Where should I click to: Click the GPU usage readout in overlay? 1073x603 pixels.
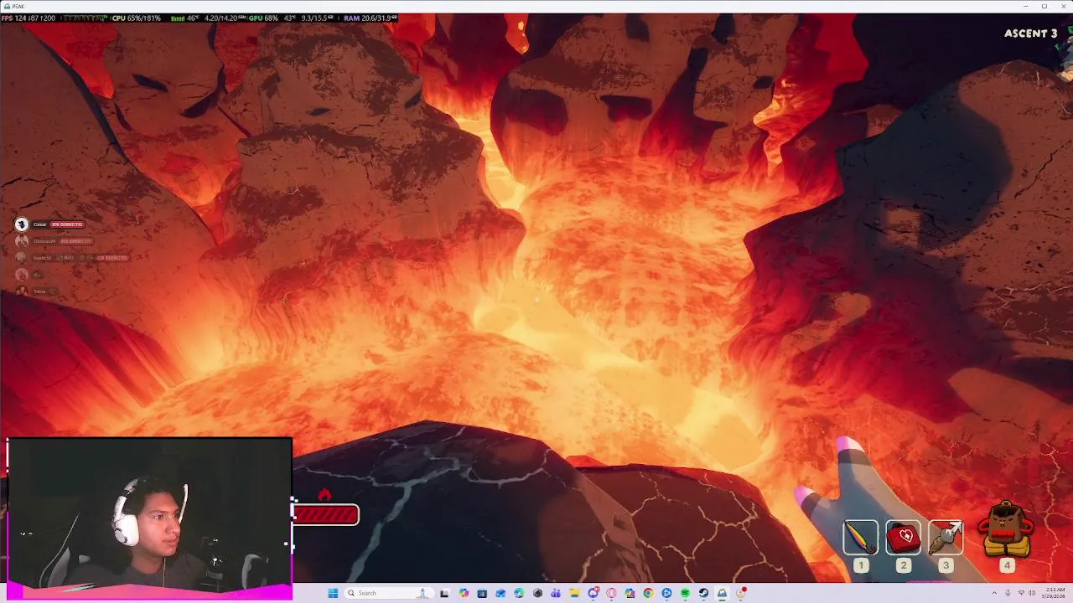[262, 18]
